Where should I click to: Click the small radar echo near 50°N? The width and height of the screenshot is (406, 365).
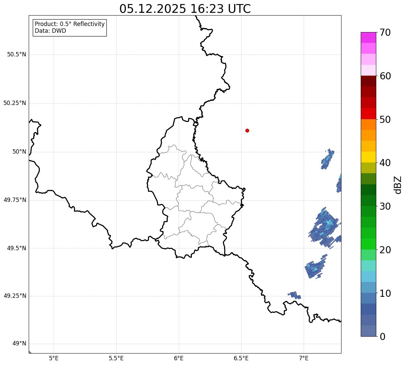327,159
